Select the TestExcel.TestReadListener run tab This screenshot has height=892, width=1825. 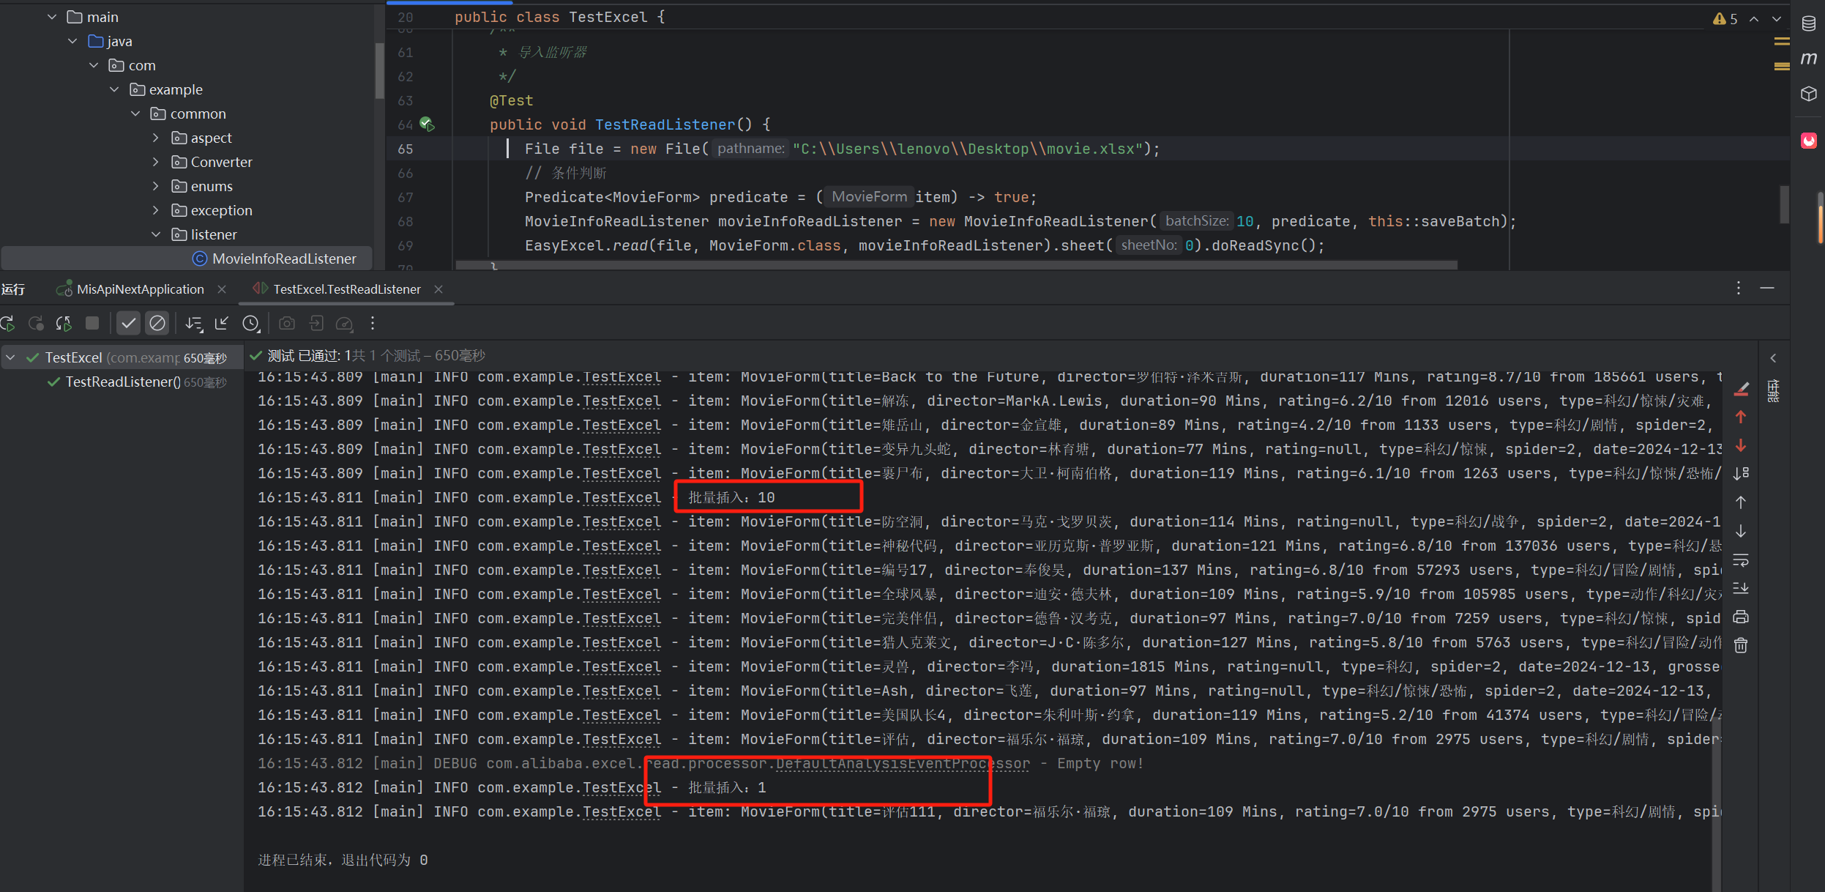[346, 289]
